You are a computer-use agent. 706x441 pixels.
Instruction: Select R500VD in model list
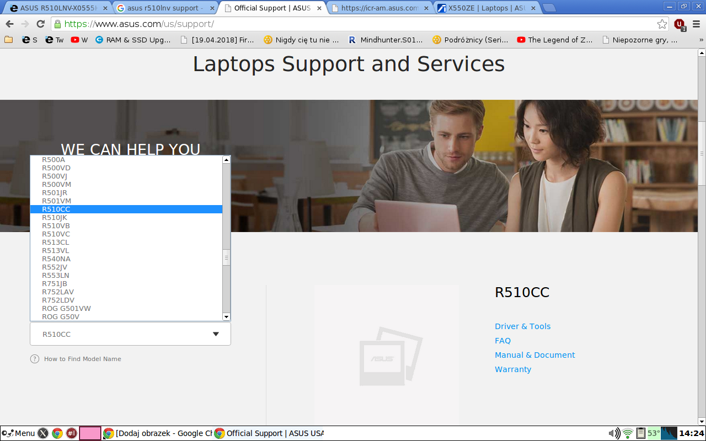point(126,168)
